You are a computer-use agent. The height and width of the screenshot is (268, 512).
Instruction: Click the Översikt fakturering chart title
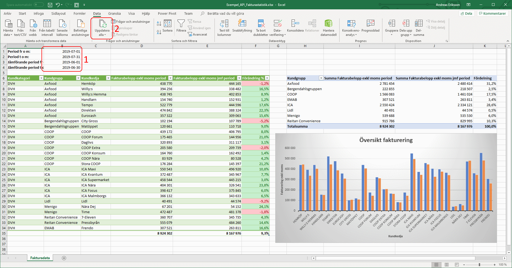coord(386,140)
